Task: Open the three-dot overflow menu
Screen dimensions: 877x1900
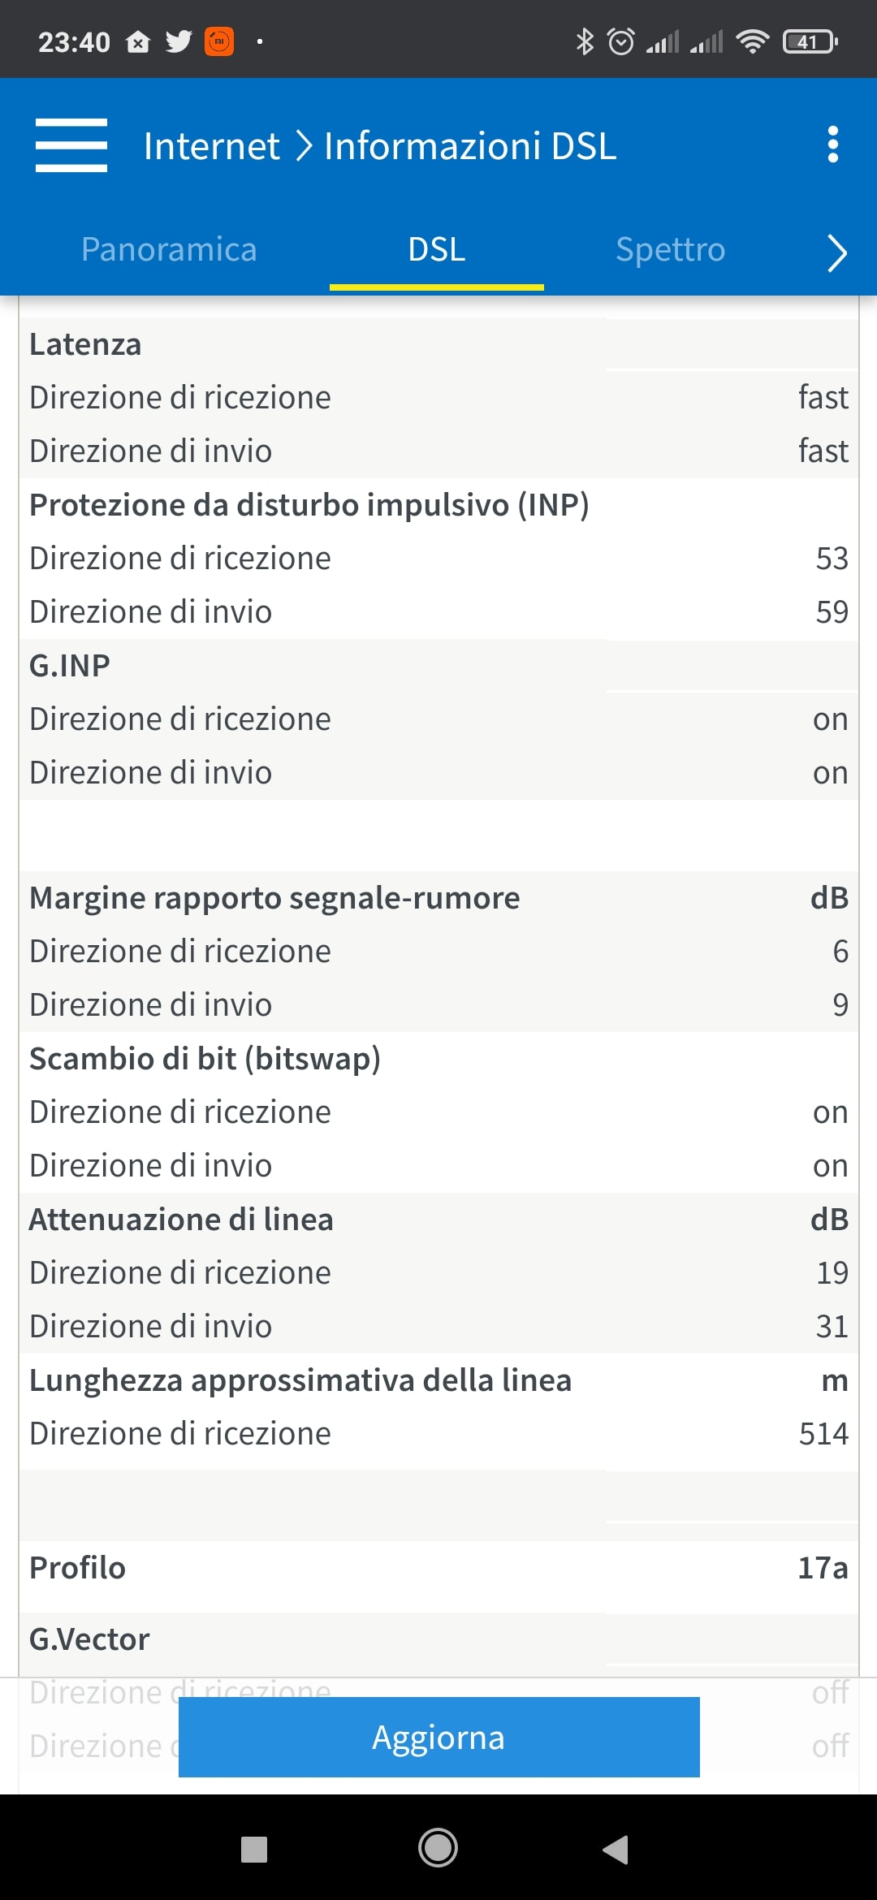Action: (x=832, y=145)
